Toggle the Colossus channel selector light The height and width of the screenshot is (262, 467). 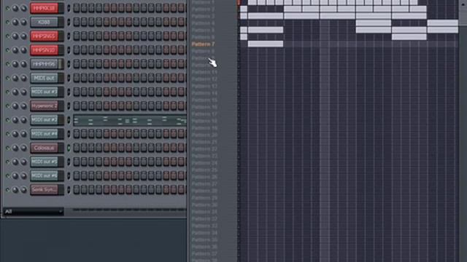(x=69, y=148)
